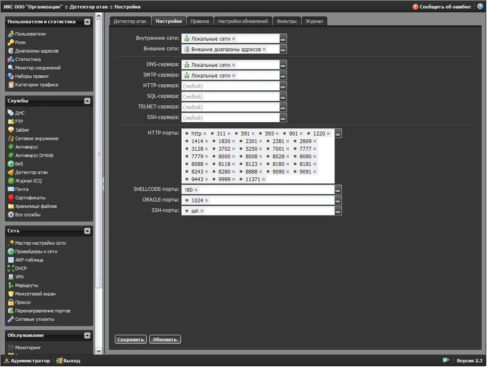Click sidebar scroll down arrow
487x367 pixels.
(99, 351)
